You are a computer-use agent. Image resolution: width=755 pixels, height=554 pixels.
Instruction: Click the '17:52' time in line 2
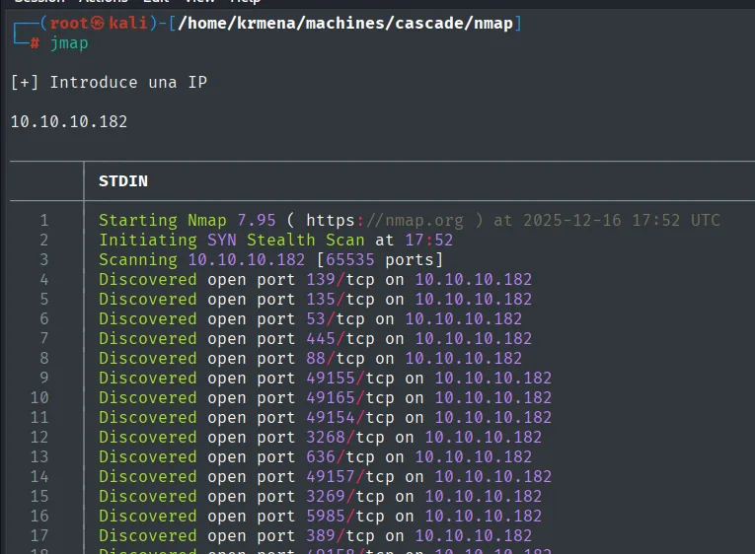point(429,240)
